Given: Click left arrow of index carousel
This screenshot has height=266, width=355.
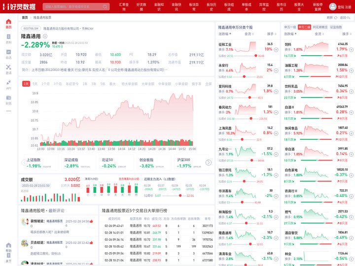Looking at the screenshot, I should (x=24, y=163).
